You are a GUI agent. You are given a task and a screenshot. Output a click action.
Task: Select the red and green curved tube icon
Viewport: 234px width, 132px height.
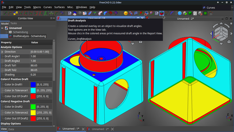pyautogui.click(x=141, y=13)
